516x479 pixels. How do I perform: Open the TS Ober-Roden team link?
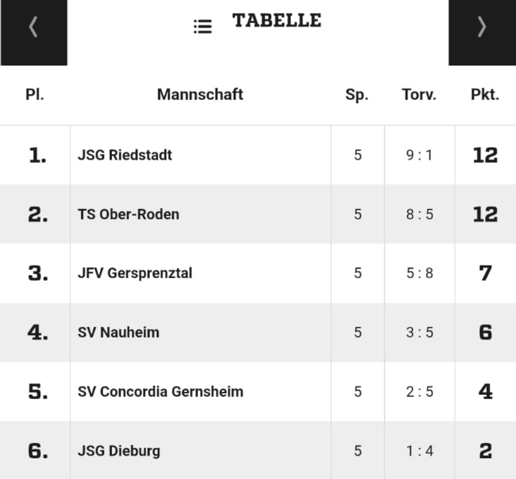click(128, 214)
